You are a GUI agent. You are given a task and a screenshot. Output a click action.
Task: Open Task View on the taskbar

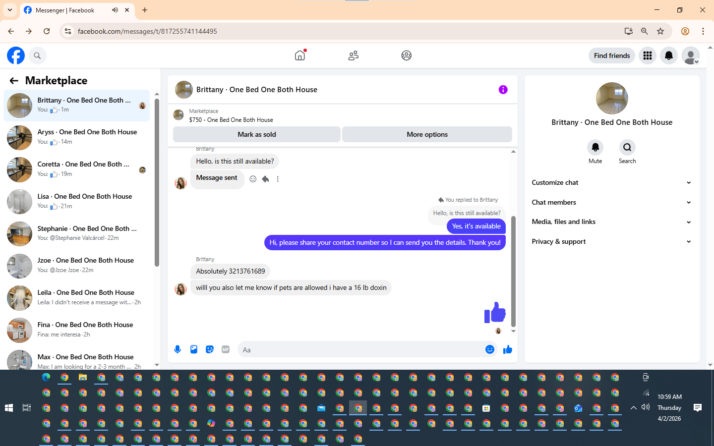click(x=27, y=408)
